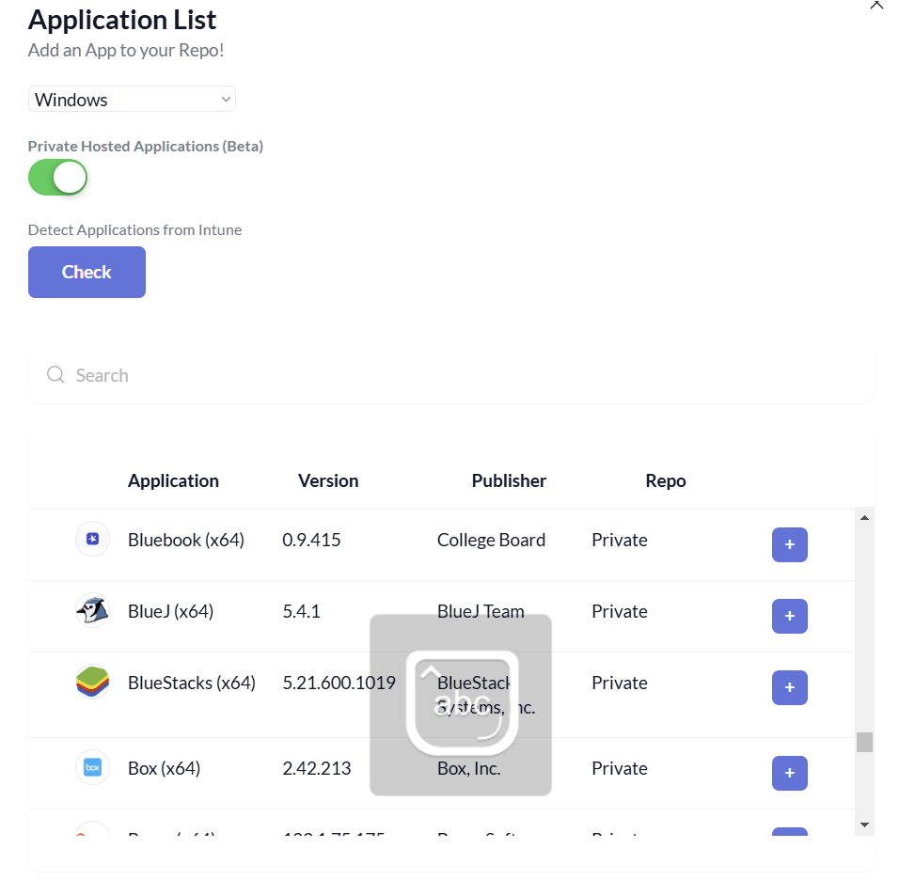Add BlueJ (x64) with plus button

(x=789, y=616)
